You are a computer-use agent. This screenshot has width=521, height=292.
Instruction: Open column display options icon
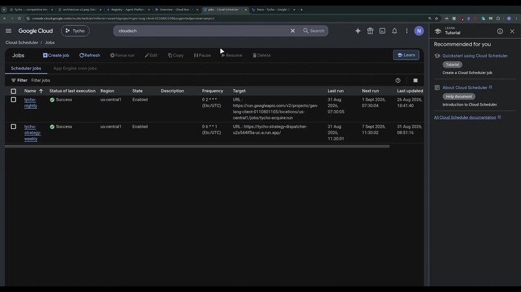(416, 80)
